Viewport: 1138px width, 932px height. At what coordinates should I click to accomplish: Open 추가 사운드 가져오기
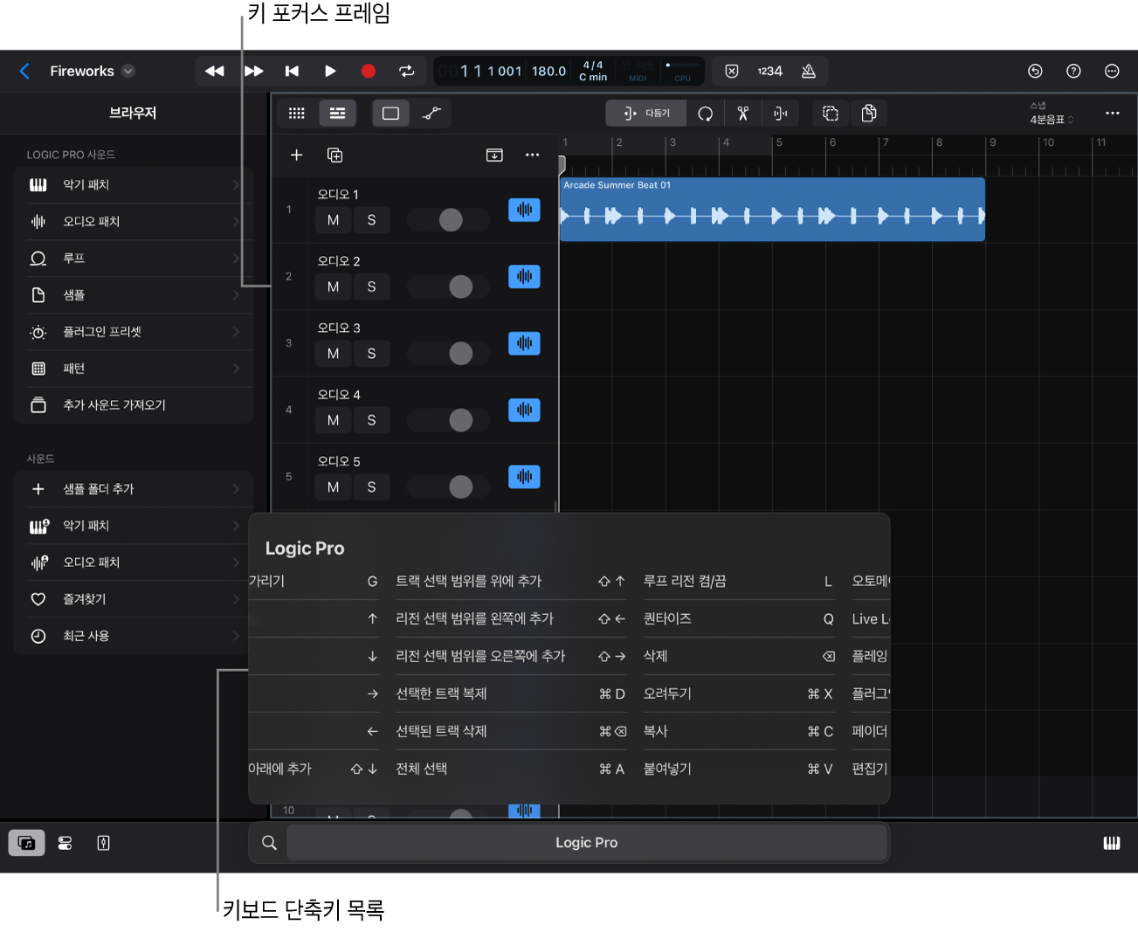point(134,405)
